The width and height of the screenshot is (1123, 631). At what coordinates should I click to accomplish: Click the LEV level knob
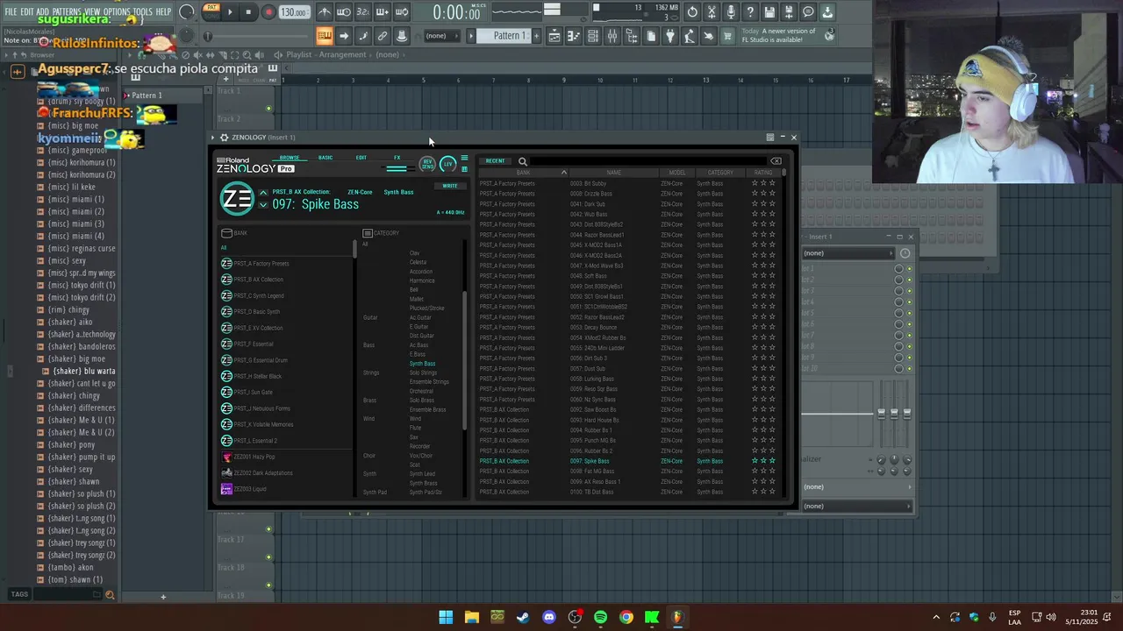point(448,164)
